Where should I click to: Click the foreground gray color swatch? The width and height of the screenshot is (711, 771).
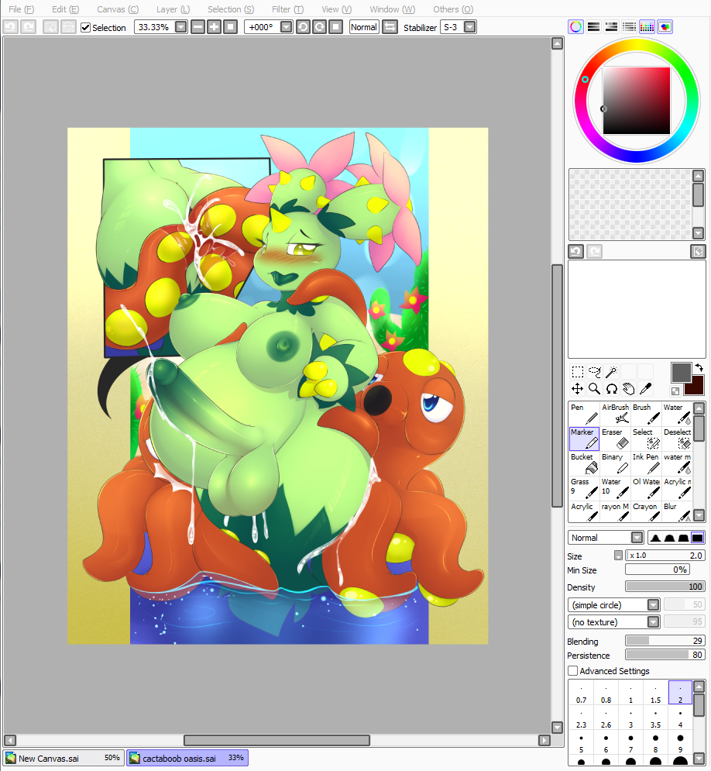point(681,372)
